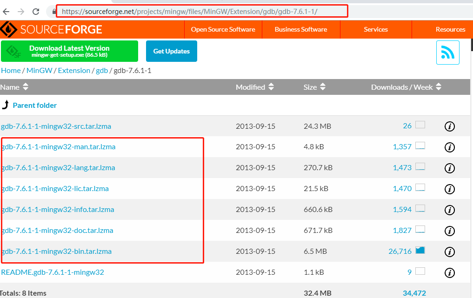
Task: Sort files by Downloads / Week column
Action: (x=406, y=87)
